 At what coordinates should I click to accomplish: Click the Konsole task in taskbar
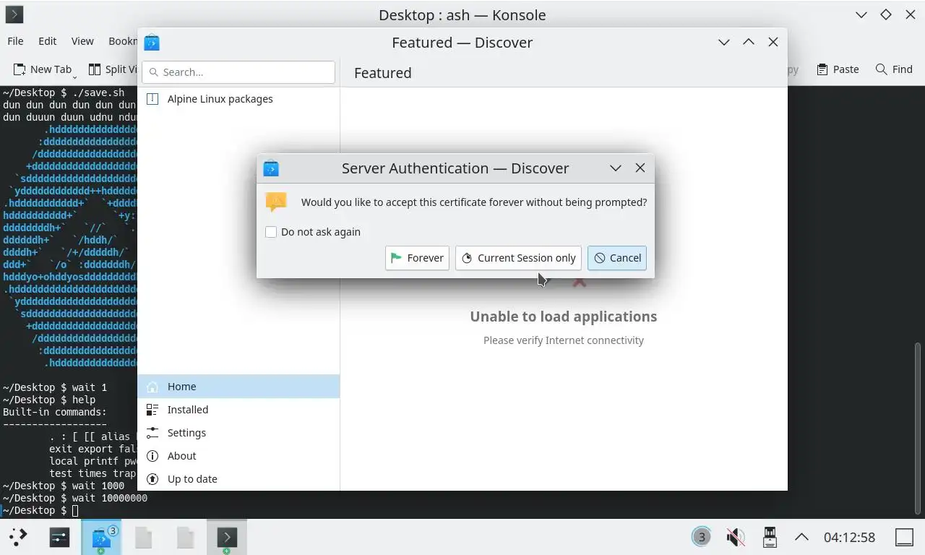(227, 537)
